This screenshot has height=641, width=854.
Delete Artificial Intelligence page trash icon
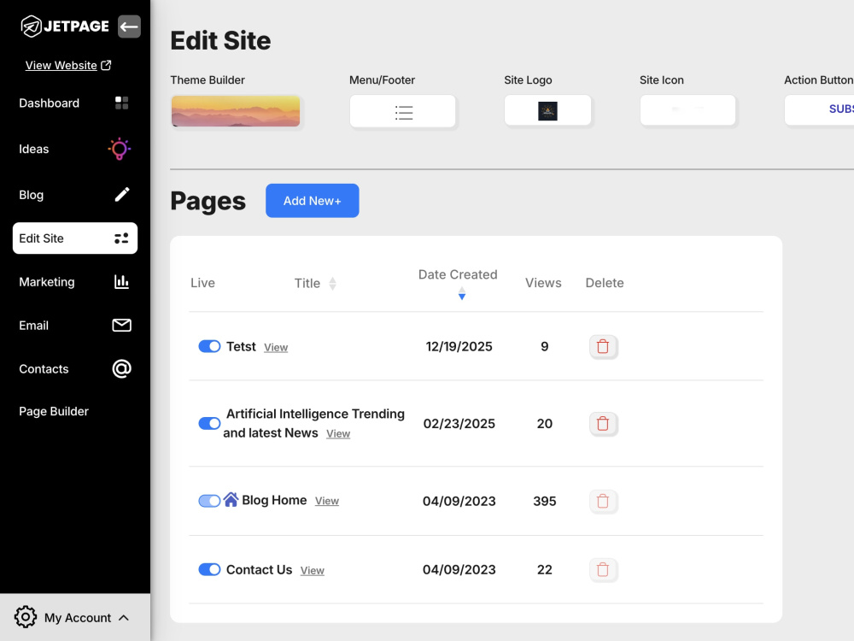[x=603, y=424]
